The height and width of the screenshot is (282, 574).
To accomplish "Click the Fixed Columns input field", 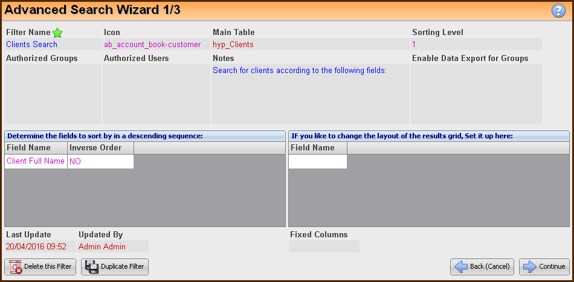I will [x=324, y=246].
